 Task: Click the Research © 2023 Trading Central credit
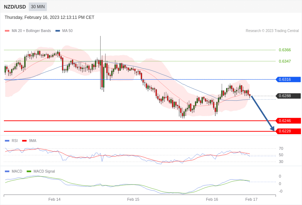pyautogui.click(x=272, y=31)
